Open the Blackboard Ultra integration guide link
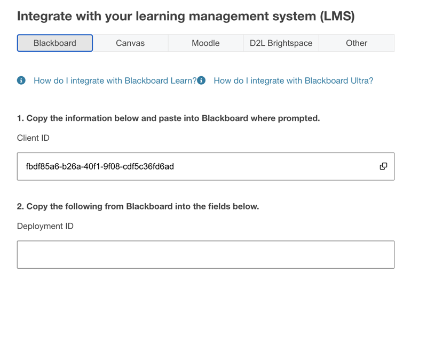The height and width of the screenshot is (346, 427). pyautogui.click(x=293, y=81)
